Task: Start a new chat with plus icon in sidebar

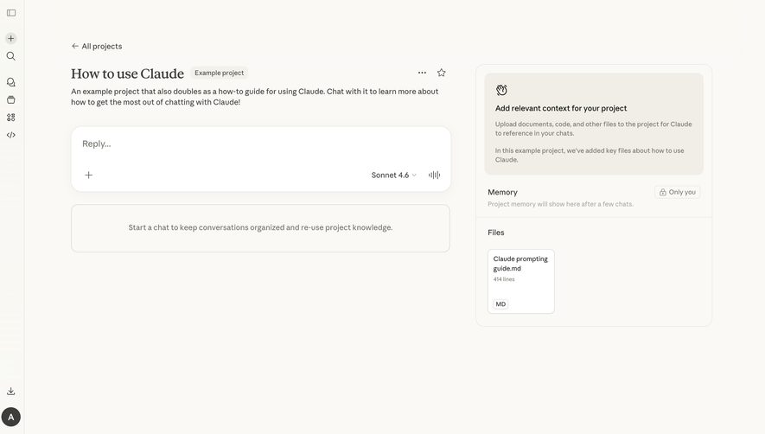Action: pos(10,38)
